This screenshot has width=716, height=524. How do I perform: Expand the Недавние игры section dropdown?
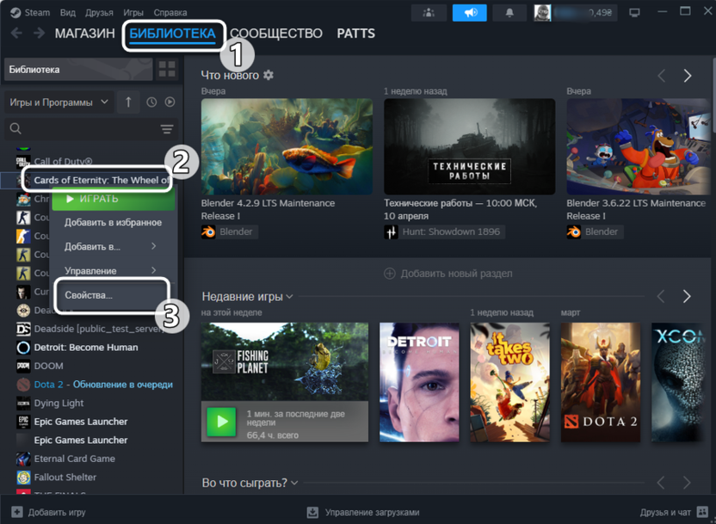(x=289, y=297)
